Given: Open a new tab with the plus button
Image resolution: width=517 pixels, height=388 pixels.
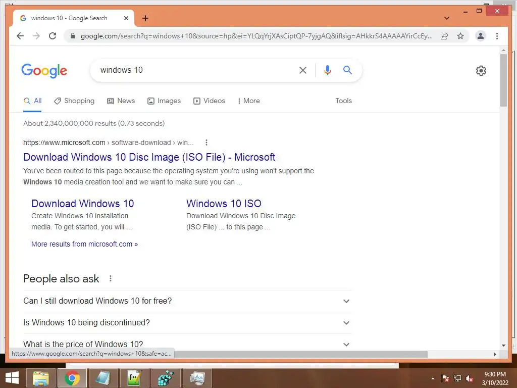Looking at the screenshot, I should [x=145, y=18].
